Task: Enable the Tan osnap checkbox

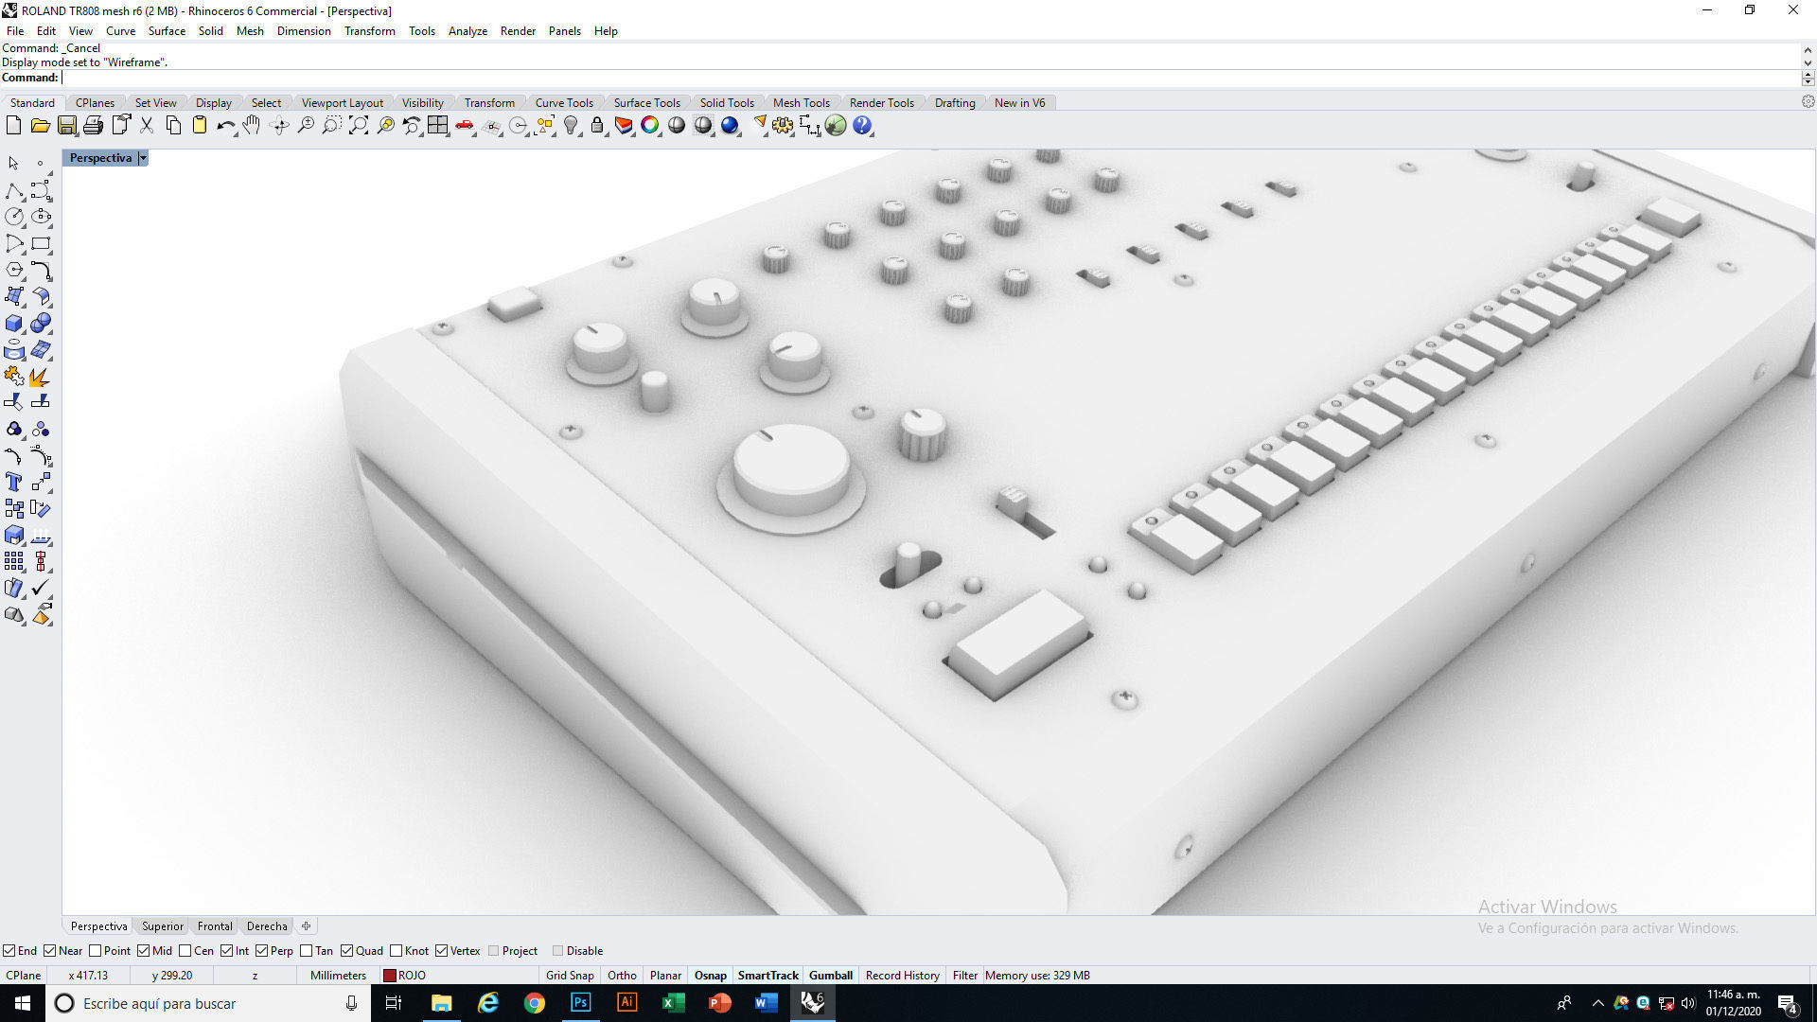Action: click(x=307, y=951)
